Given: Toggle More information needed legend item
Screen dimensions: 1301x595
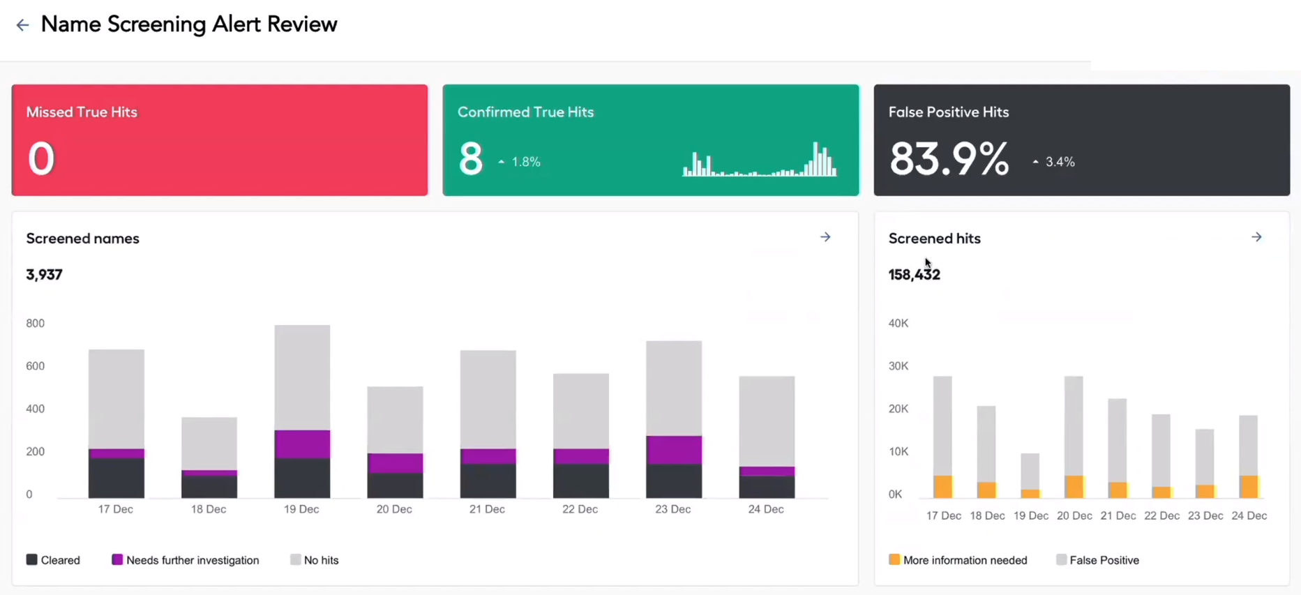Looking at the screenshot, I should click(957, 560).
